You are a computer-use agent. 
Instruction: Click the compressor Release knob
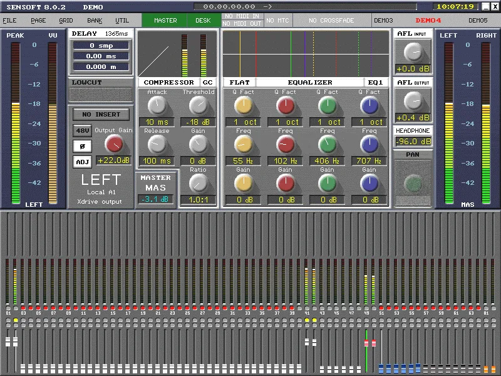(157, 145)
